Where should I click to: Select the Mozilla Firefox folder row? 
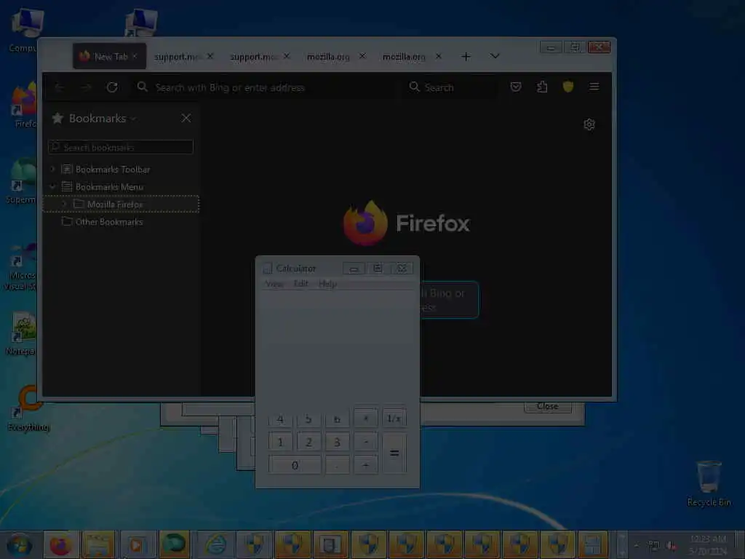coord(121,205)
